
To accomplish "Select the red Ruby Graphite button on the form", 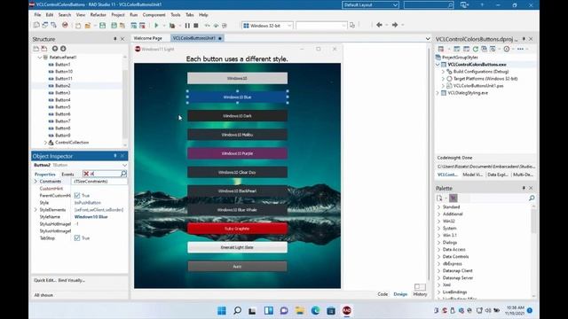I will click(x=237, y=229).
